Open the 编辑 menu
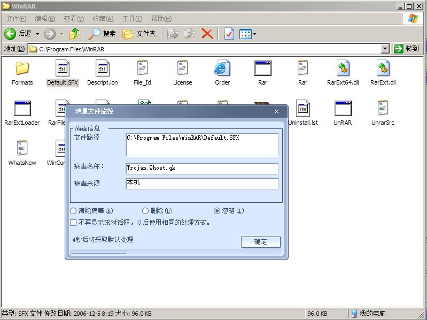427x320 pixels. pyautogui.click(x=45, y=19)
